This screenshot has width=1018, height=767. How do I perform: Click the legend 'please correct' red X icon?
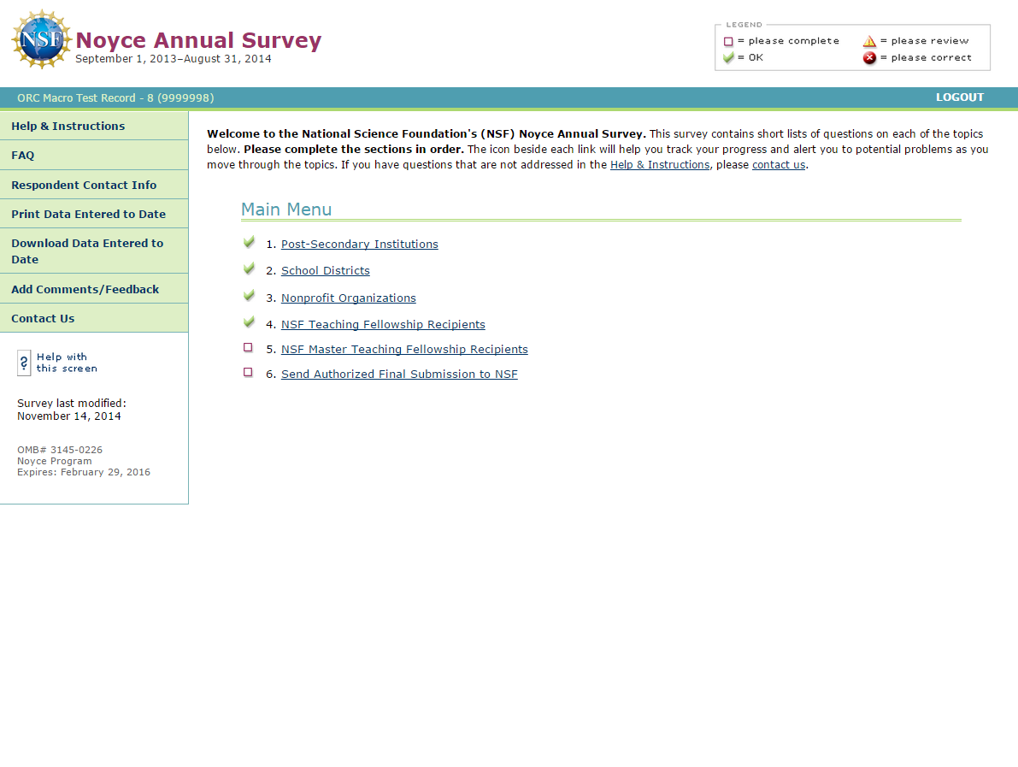pos(869,58)
